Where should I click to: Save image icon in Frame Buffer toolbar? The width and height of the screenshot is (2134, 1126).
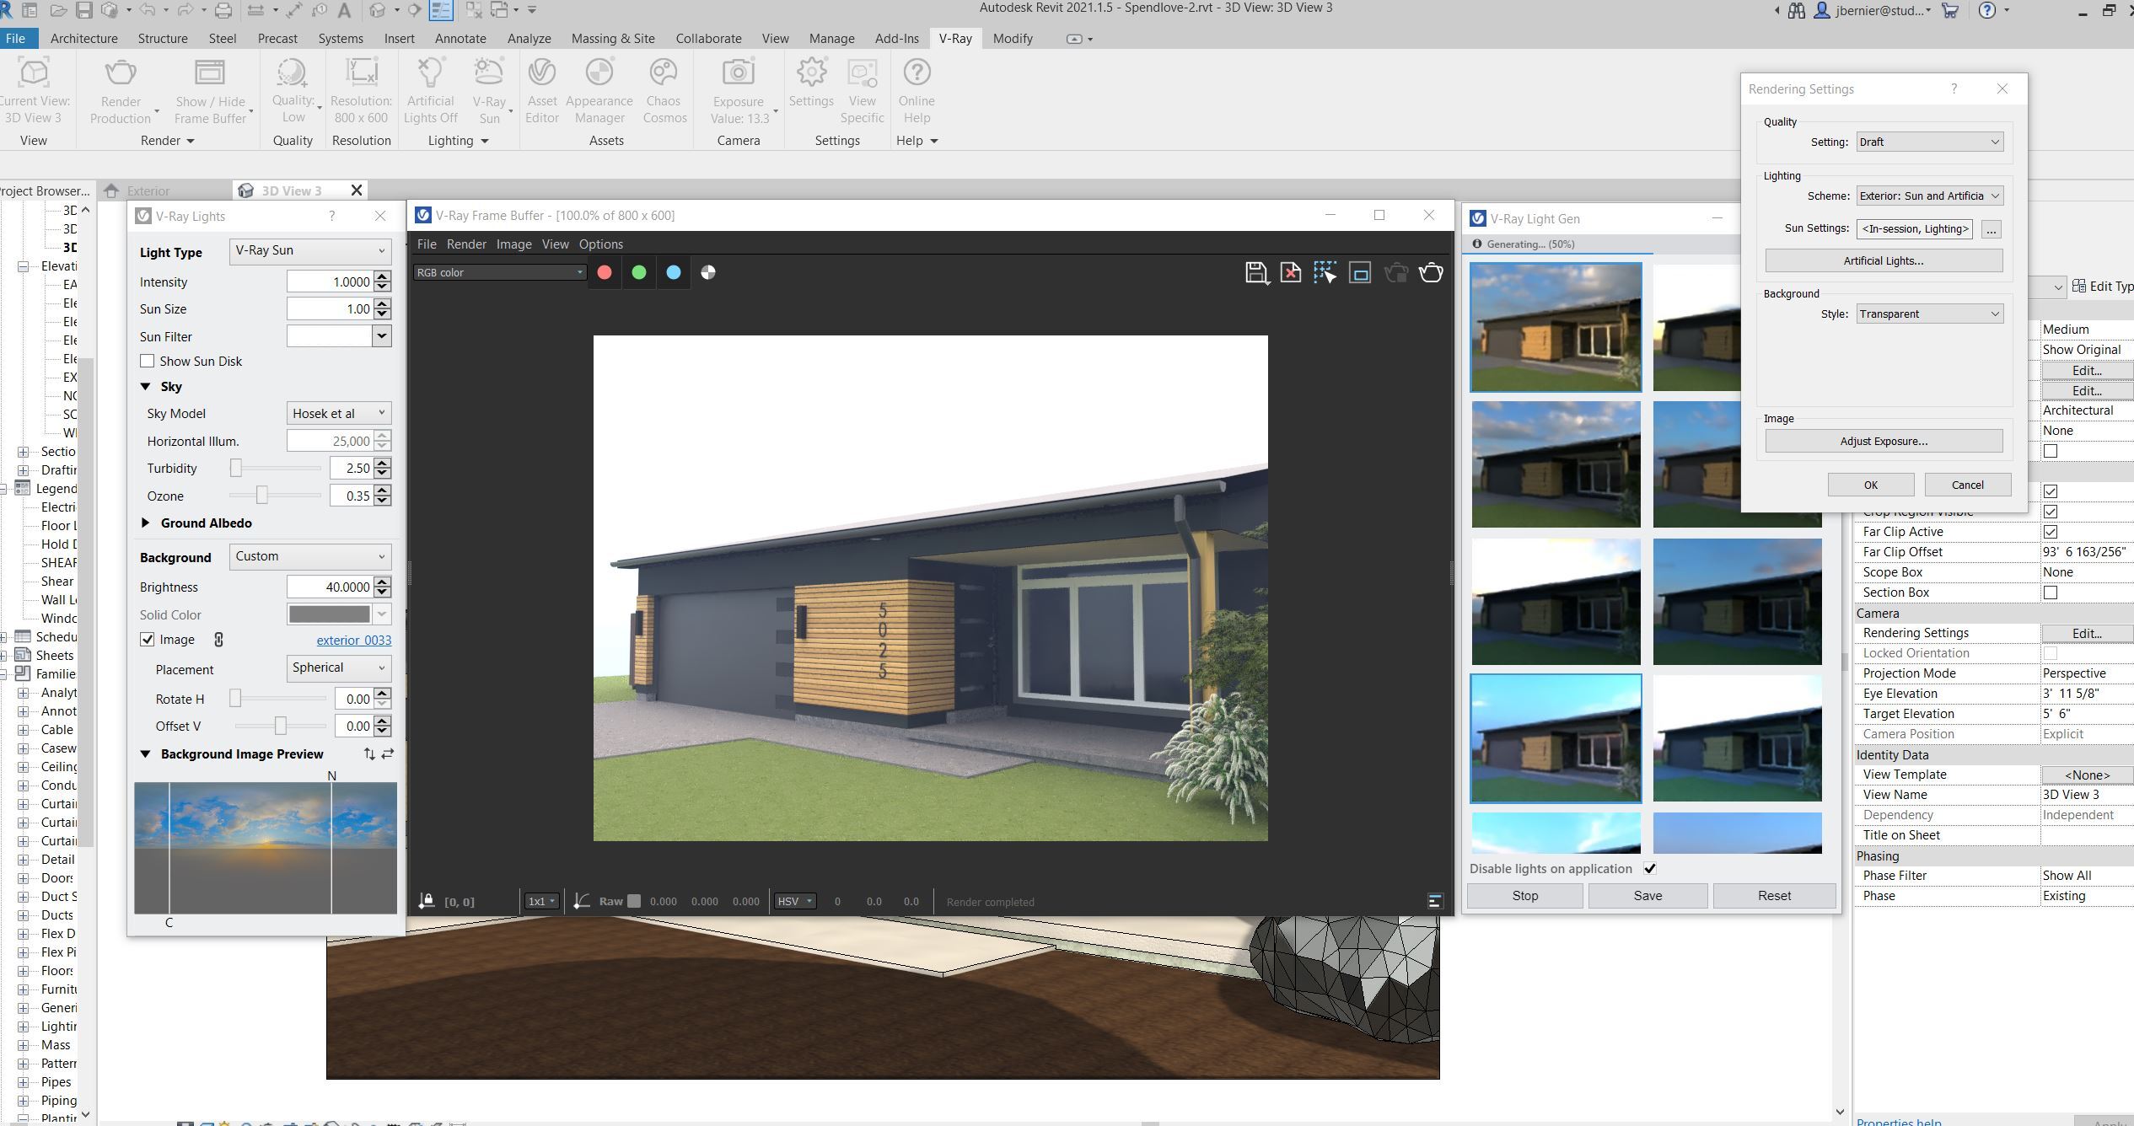(x=1256, y=272)
